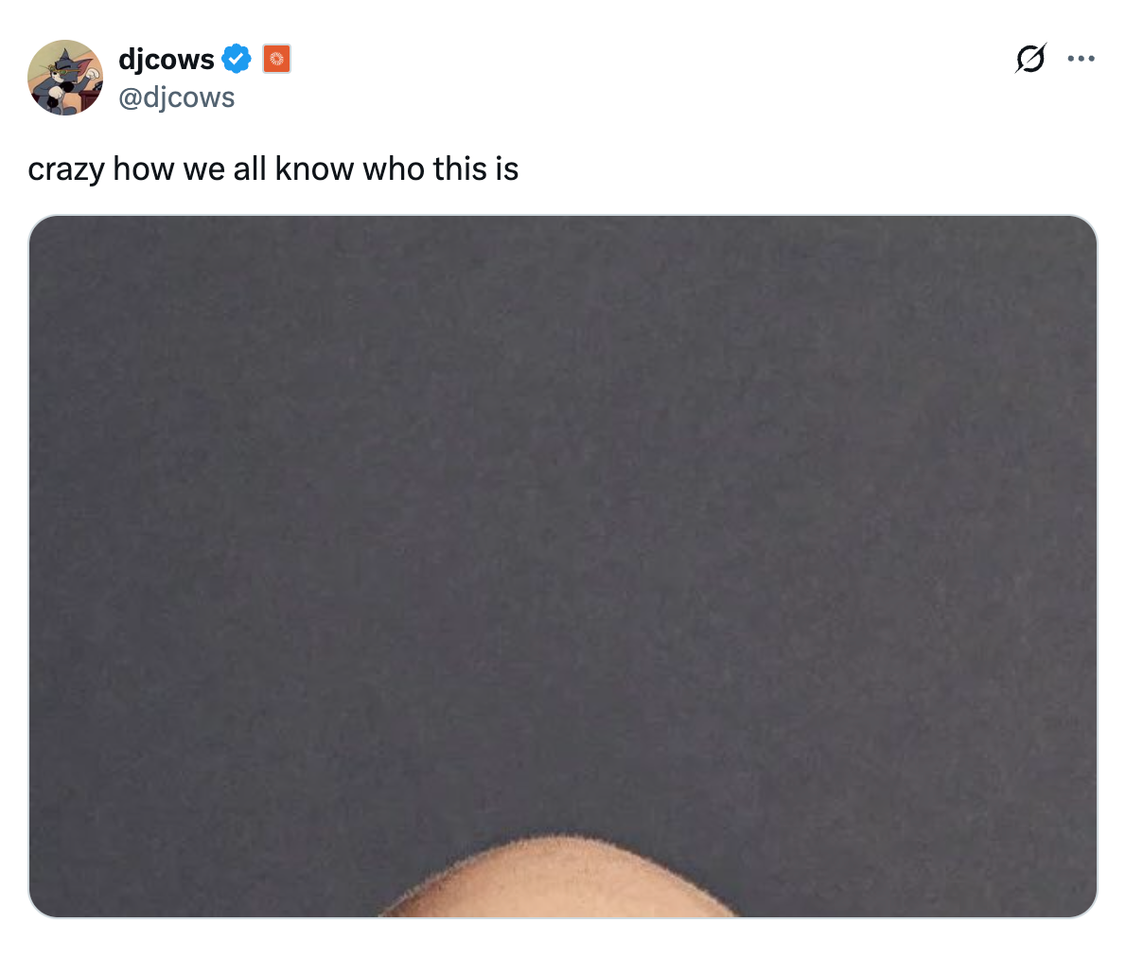Open the @djcows handle link
This screenshot has width=1126, height=958.
click(176, 97)
